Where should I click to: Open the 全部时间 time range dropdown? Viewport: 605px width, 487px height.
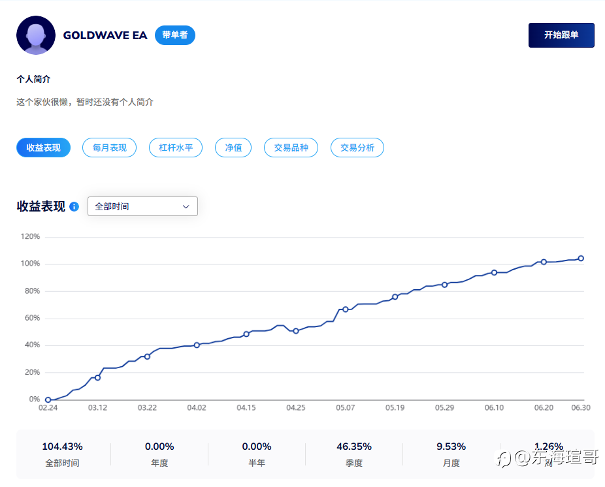(143, 206)
